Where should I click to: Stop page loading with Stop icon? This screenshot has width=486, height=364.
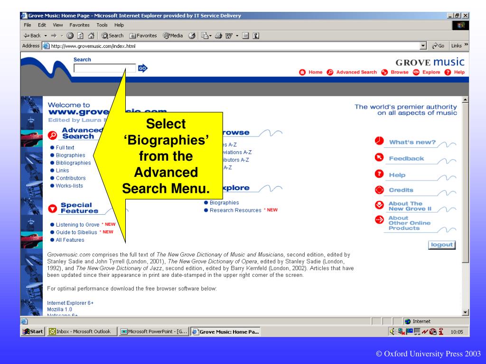pos(70,36)
